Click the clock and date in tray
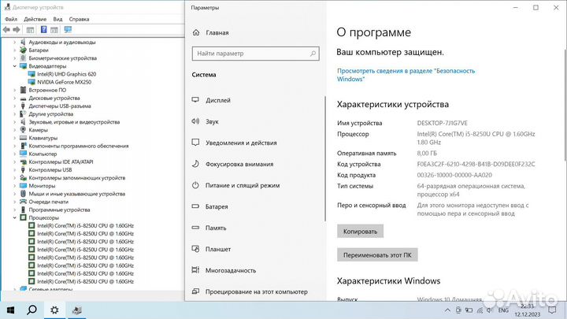 click(527, 310)
